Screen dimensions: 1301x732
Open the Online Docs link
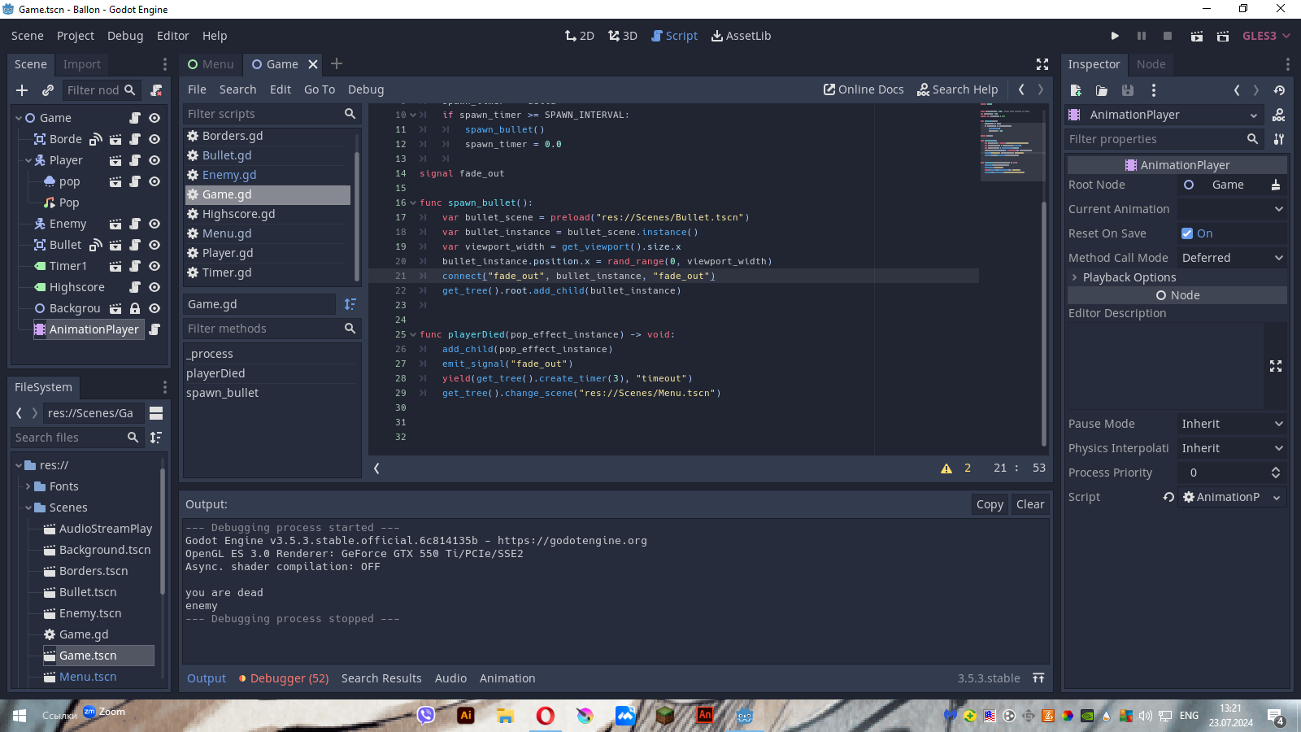[x=864, y=89]
